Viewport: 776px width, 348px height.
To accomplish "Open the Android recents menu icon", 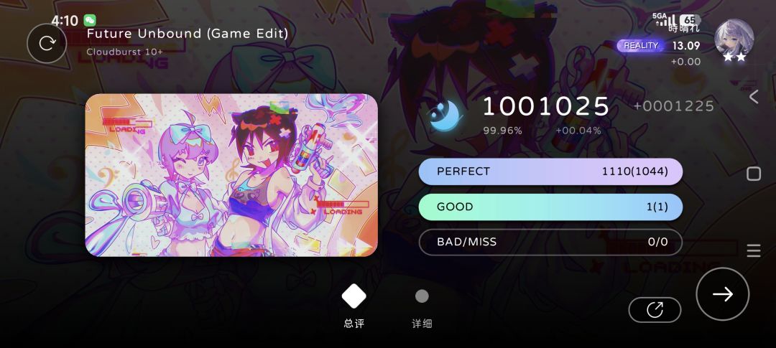I will pyautogui.click(x=753, y=250).
